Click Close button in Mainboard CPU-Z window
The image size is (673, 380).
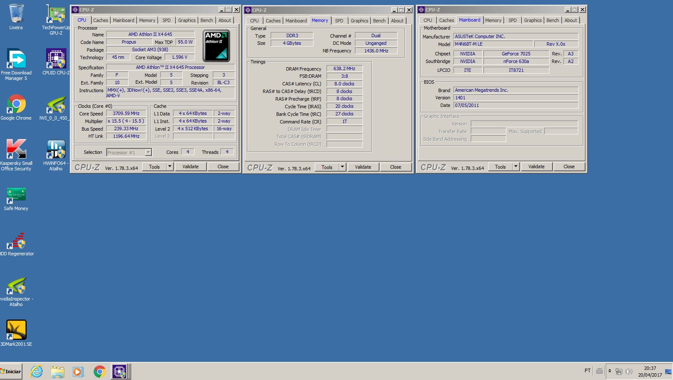[x=569, y=167]
